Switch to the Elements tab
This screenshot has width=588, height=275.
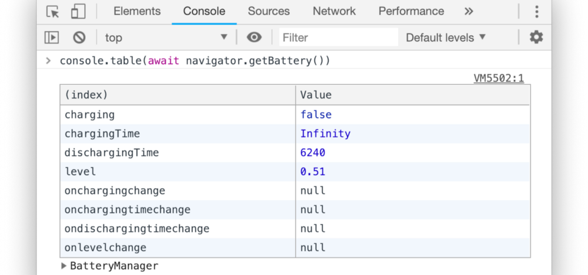coord(136,12)
